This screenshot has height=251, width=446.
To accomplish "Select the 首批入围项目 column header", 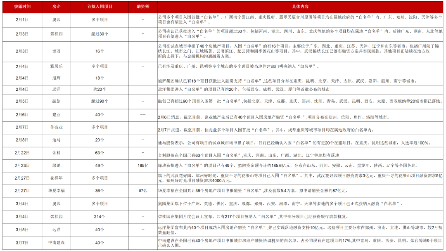I will [x=100, y=7].
